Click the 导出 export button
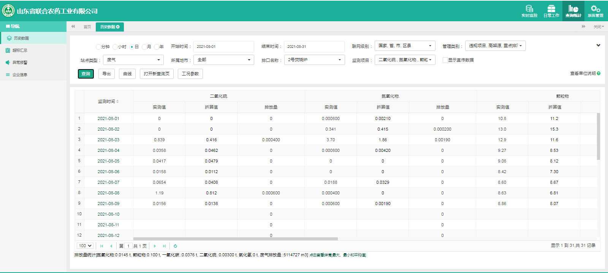 106,74
